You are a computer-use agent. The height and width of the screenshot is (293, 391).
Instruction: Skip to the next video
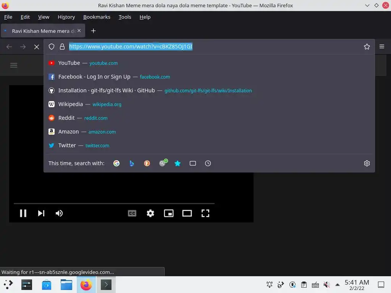(41, 213)
